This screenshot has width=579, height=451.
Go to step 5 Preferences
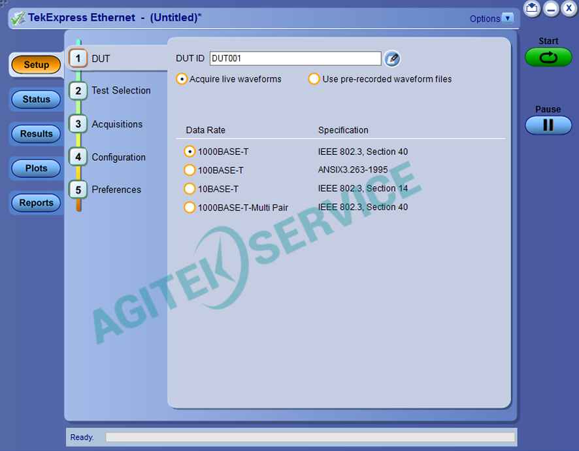point(78,190)
